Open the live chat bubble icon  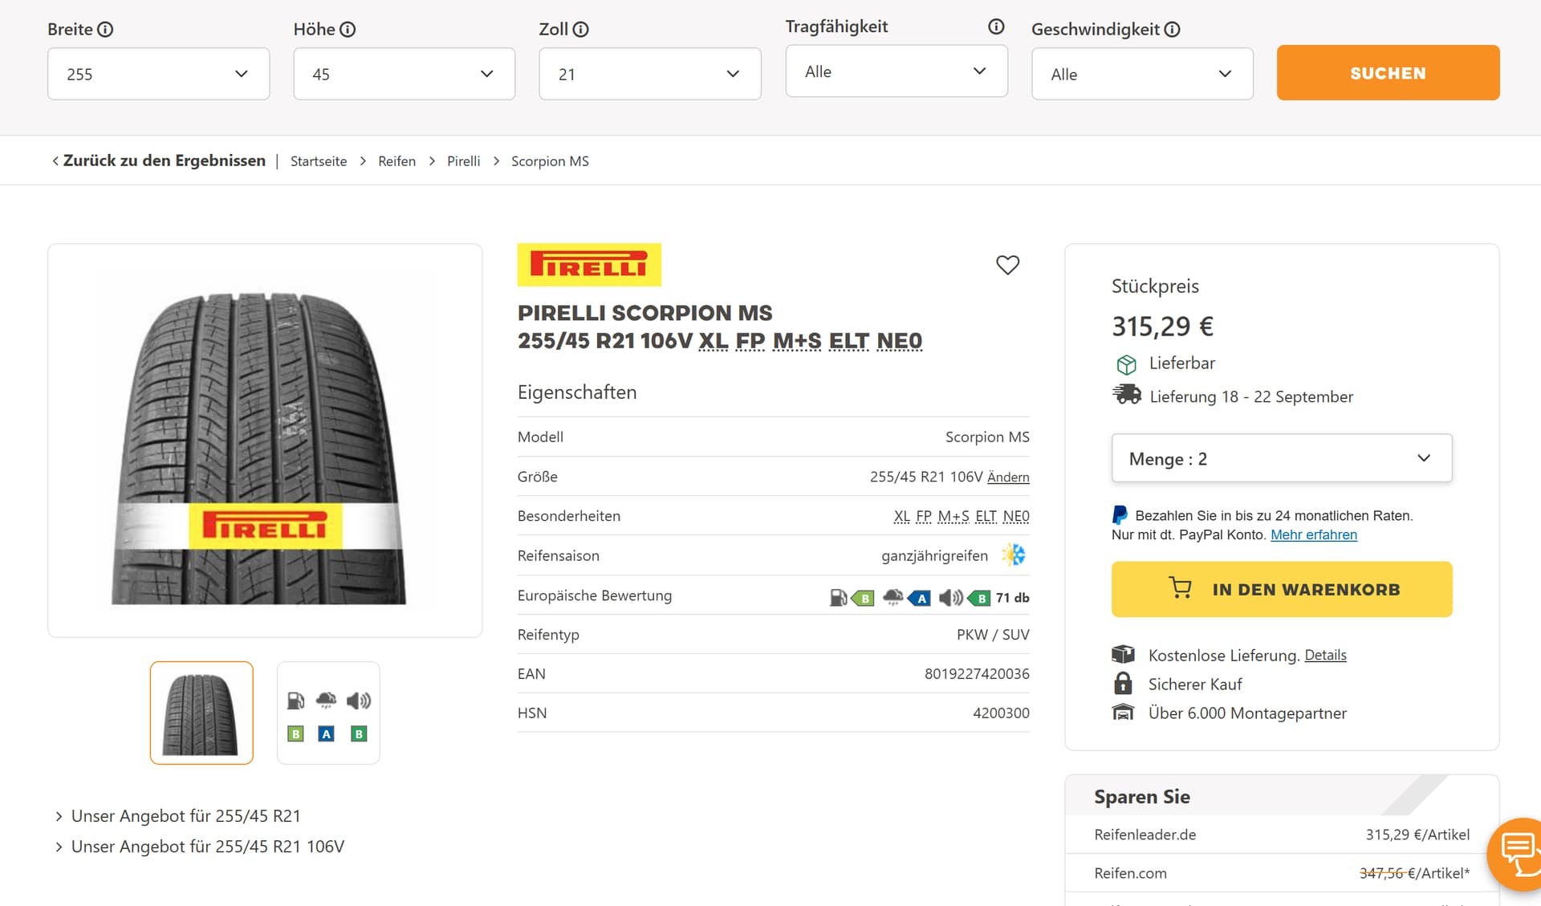point(1517,853)
